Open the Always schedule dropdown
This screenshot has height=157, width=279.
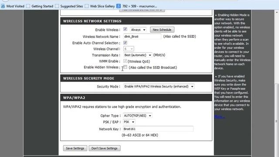point(138,30)
